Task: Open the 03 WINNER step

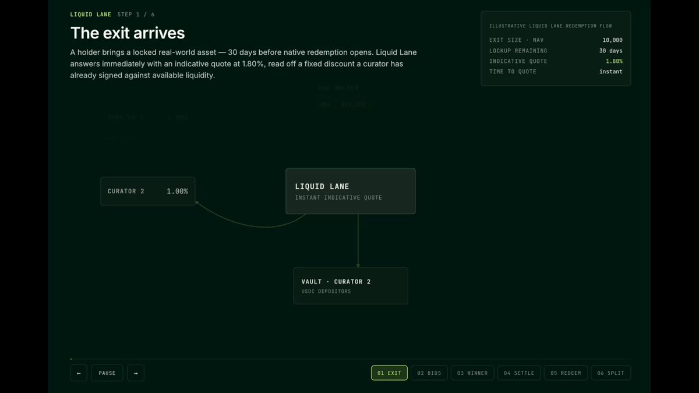Action: (472, 373)
